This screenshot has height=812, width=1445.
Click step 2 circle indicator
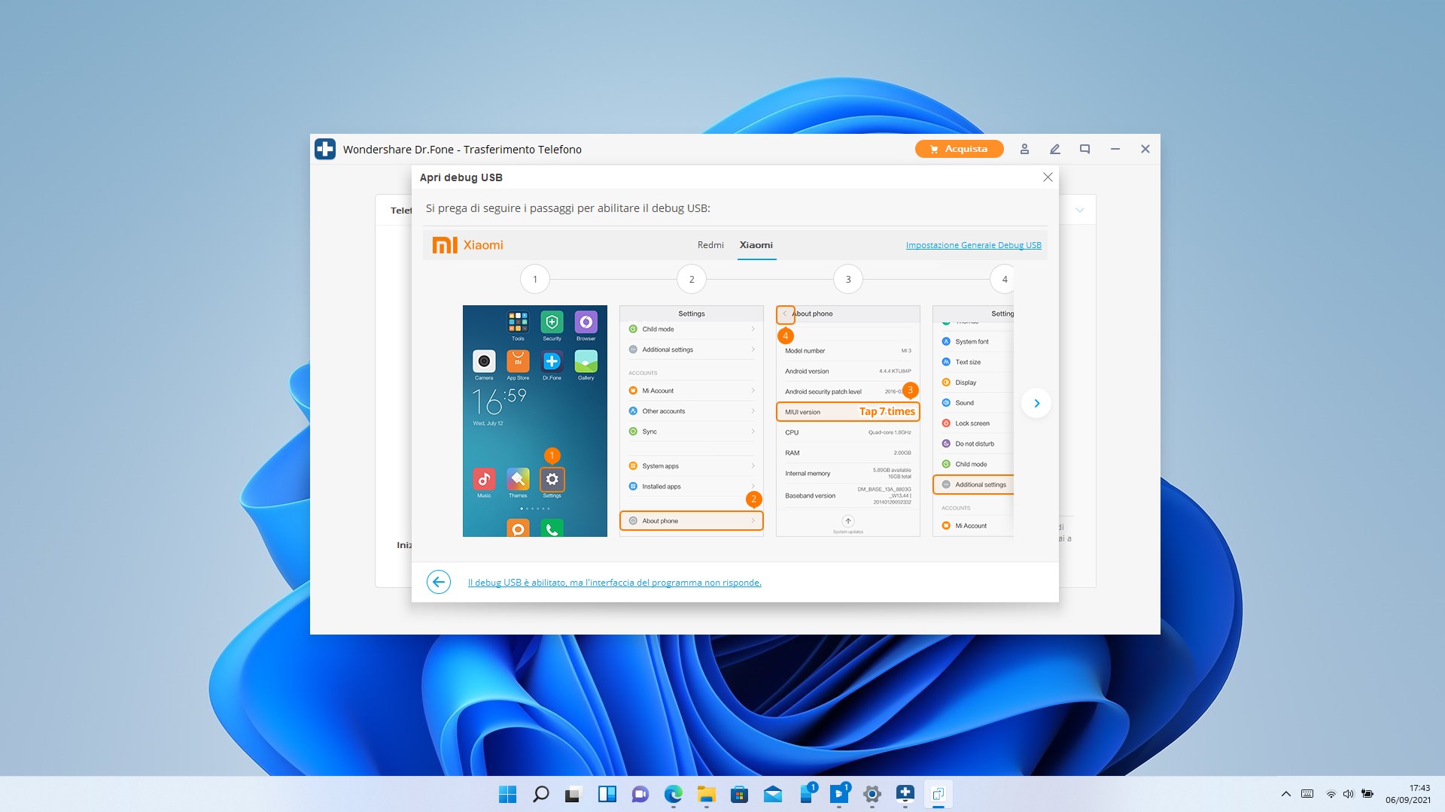(x=692, y=279)
